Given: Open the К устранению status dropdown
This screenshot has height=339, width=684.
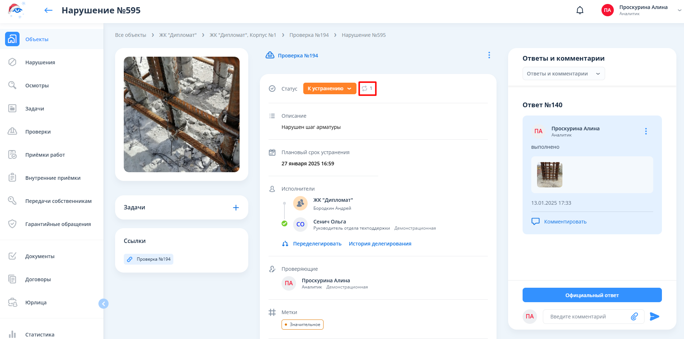Looking at the screenshot, I should [x=329, y=88].
